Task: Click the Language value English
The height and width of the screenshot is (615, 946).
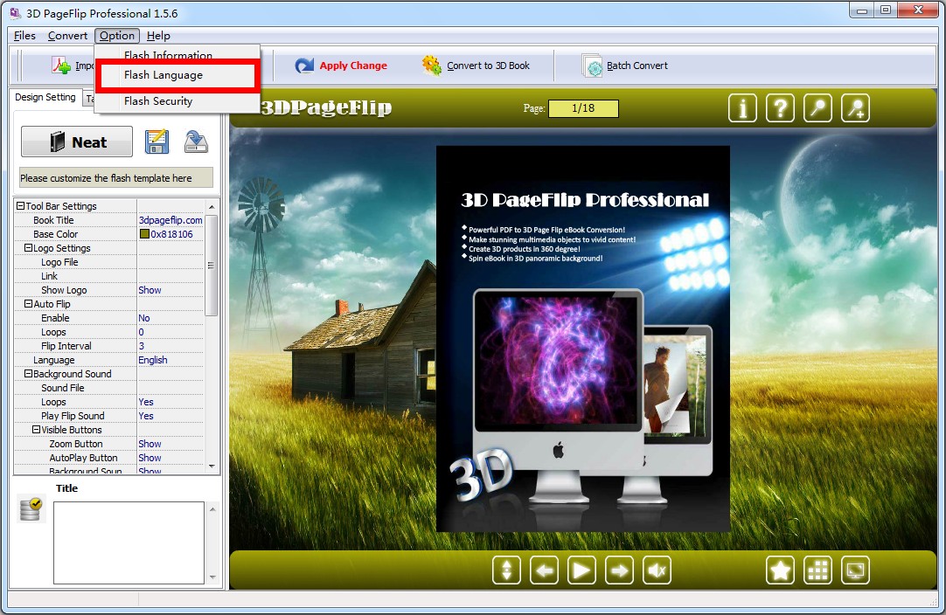Action: (x=153, y=360)
